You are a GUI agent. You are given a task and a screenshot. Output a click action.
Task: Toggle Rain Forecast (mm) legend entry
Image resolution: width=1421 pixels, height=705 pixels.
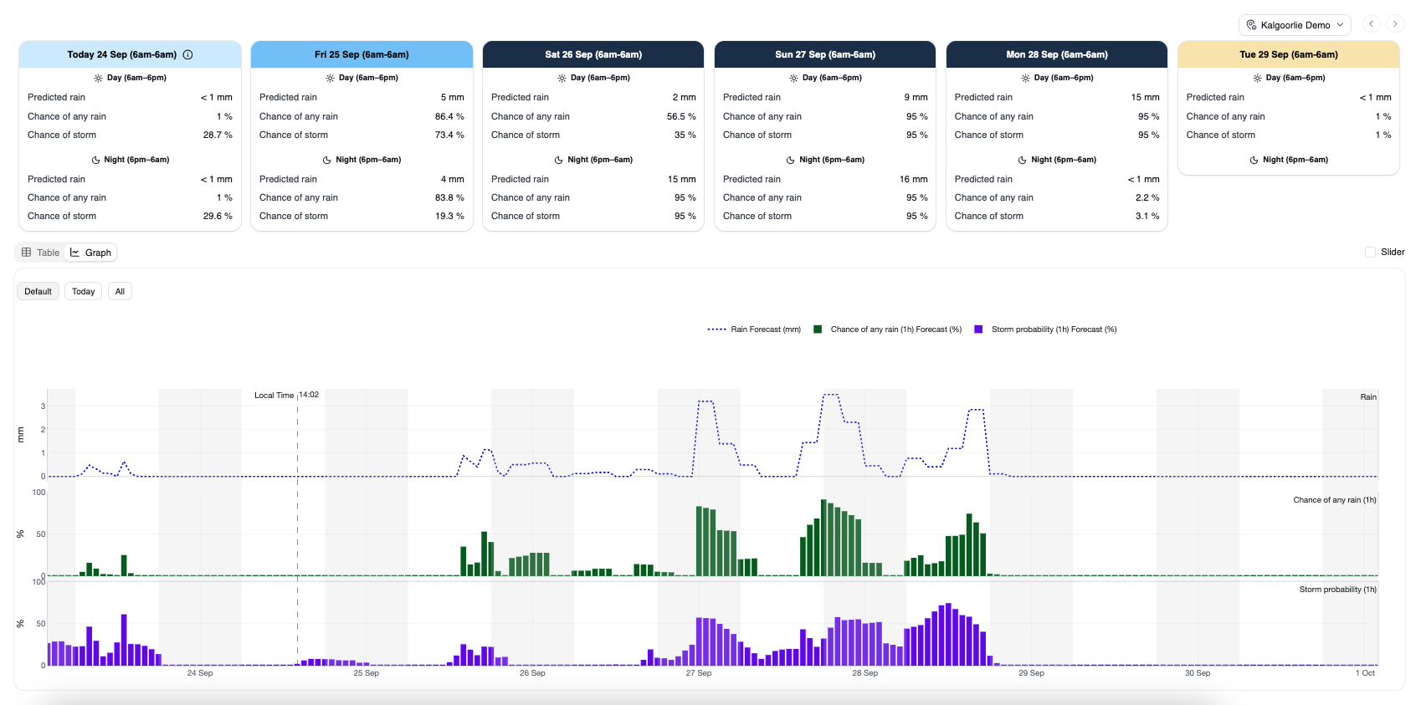(x=754, y=330)
